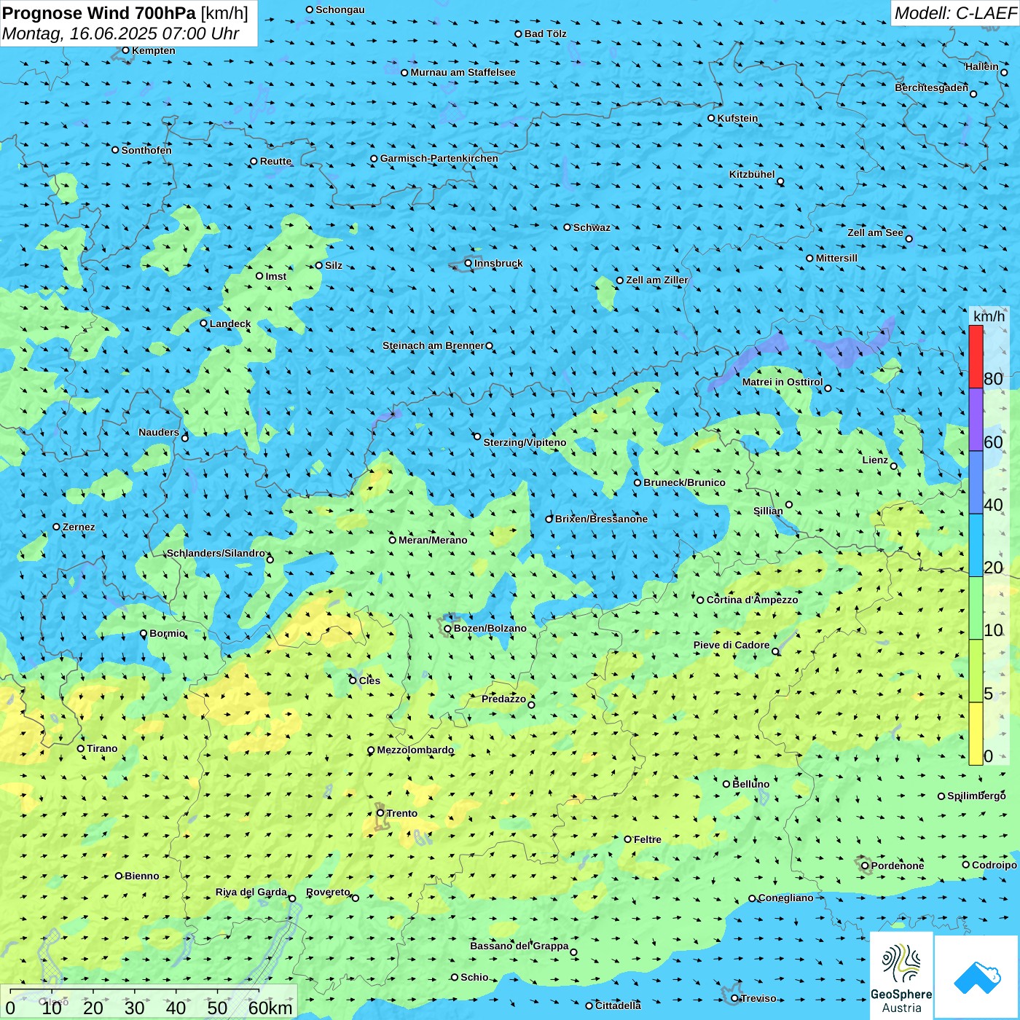Image resolution: width=1020 pixels, height=1020 pixels.
Task: Click the 'Modell: C-LAEF' label
Action: pos(955,13)
